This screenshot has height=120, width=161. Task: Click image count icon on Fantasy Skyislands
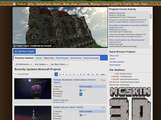pyautogui.click(x=81, y=90)
